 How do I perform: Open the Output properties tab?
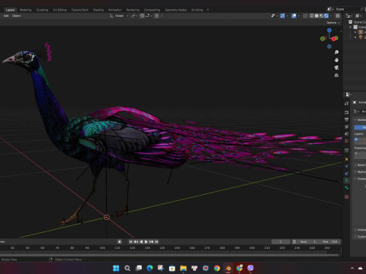[x=346, y=119]
